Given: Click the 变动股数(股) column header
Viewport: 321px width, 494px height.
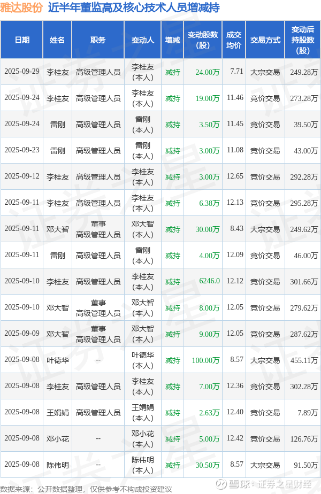Looking at the screenshot, I should (203, 40).
